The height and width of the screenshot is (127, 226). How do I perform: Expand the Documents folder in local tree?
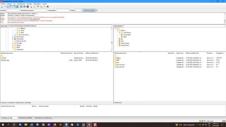tap(13, 37)
